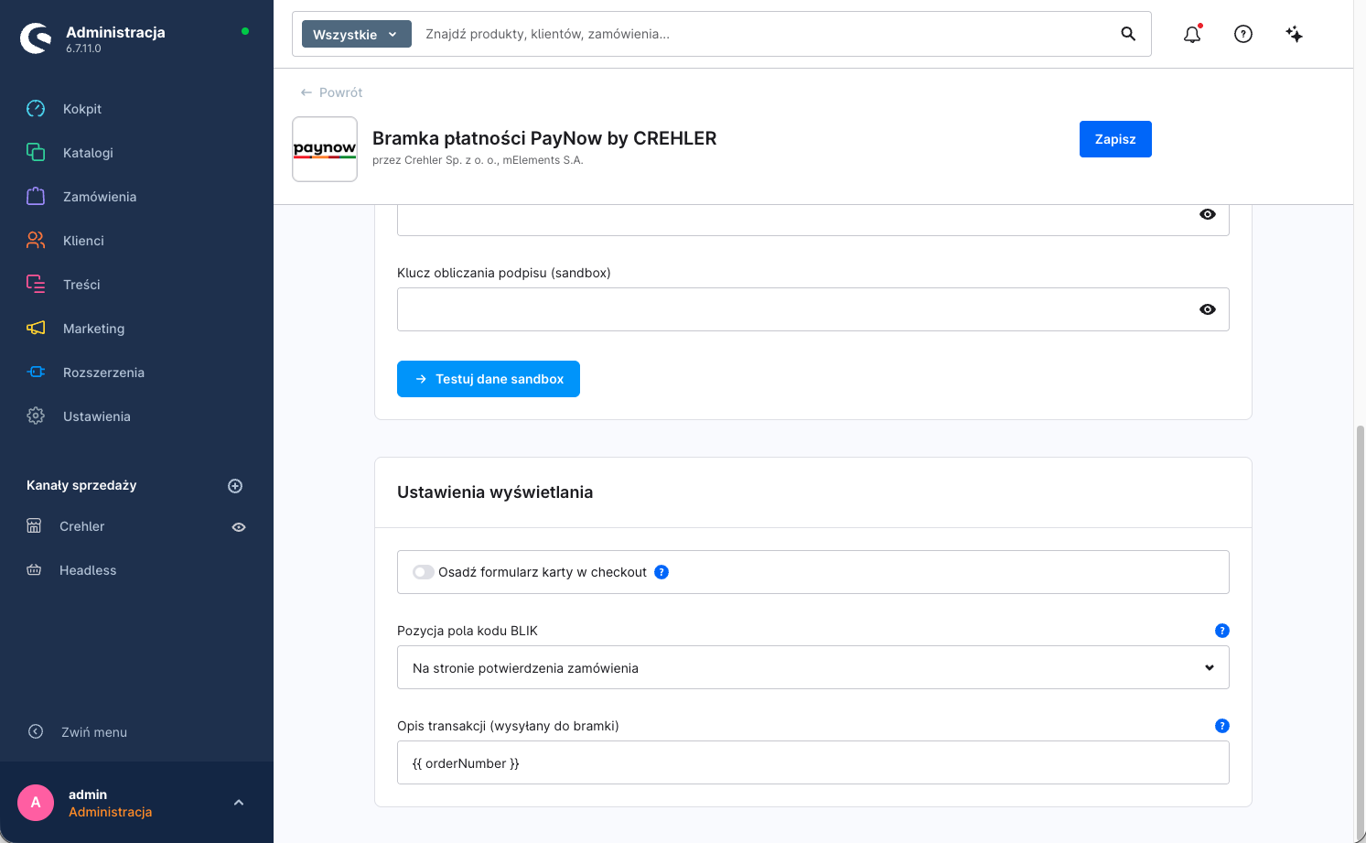Open the AI sparkle icon

coord(1295,34)
